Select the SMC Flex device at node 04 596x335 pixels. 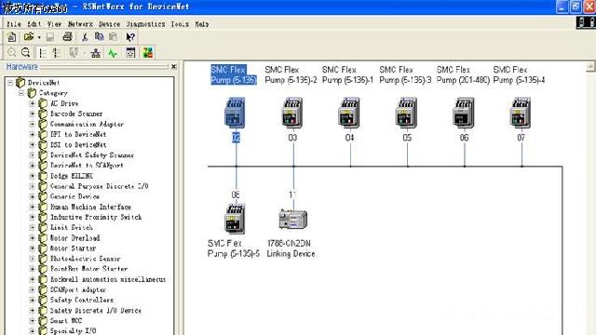349,113
